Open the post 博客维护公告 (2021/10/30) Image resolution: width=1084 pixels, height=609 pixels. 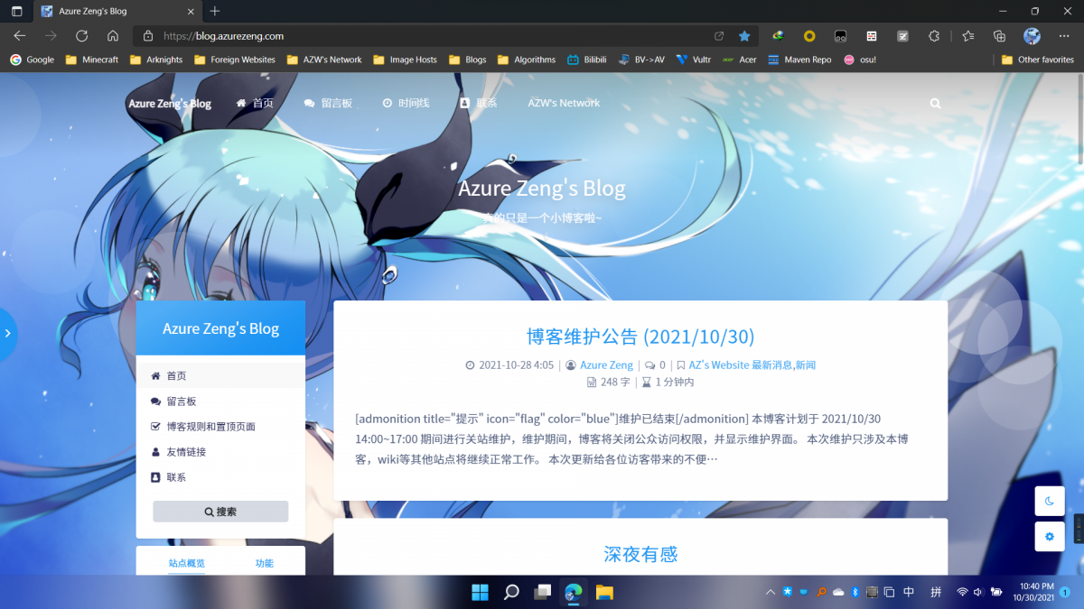coord(640,336)
